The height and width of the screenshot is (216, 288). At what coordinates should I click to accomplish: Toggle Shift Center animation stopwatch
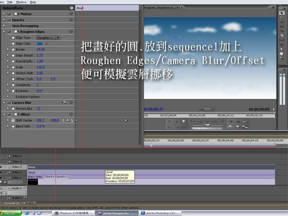pyautogui.click(x=13, y=120)
